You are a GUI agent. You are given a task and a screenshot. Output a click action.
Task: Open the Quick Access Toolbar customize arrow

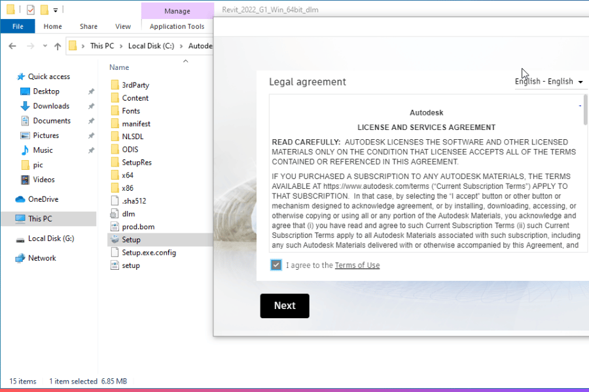(x=56, y=10)
